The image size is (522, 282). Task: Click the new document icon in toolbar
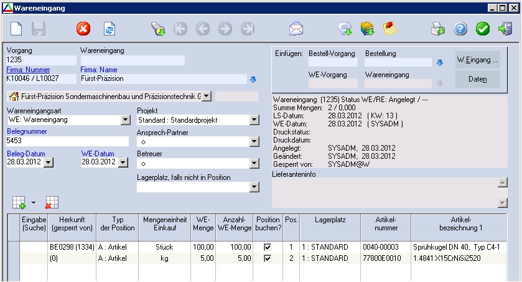(16, 29)
